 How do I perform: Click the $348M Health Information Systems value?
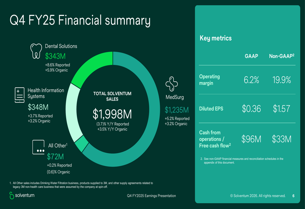pyautogui.click(x=38, y=107)
